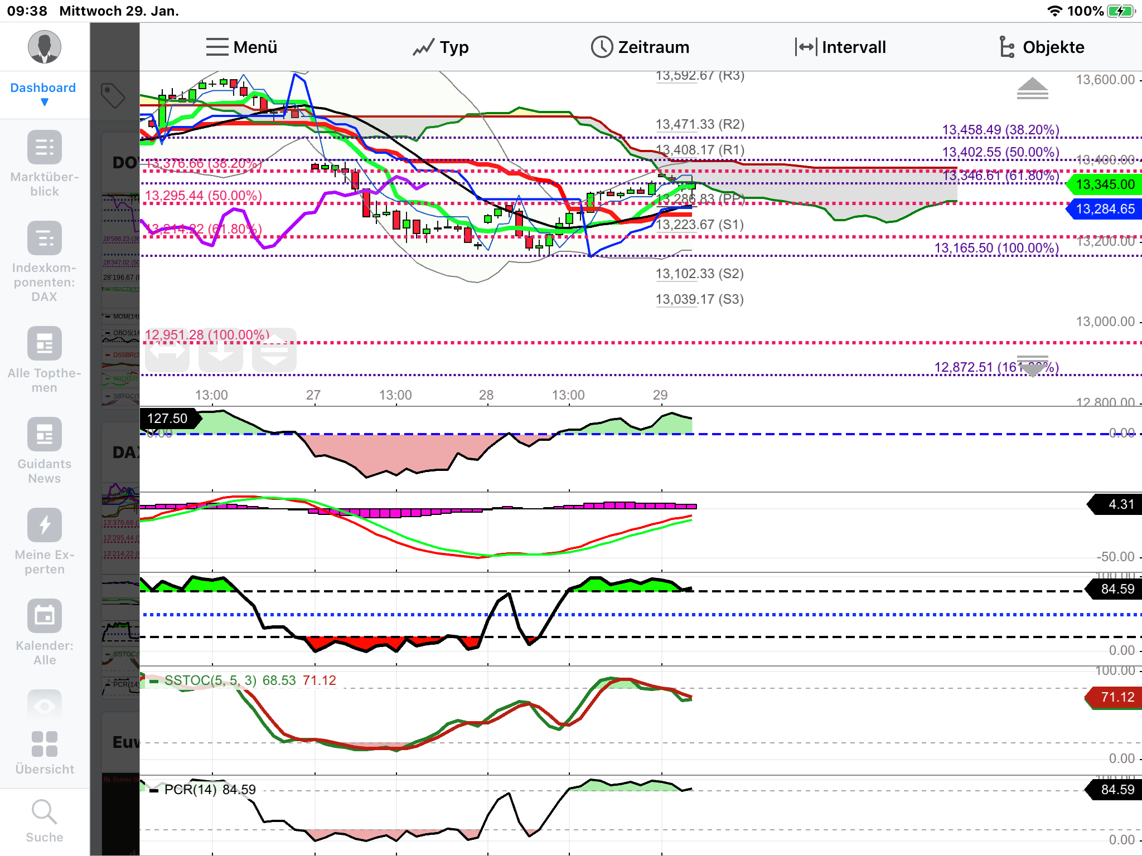The image size is (1142, 856).
Task: Open the Intervall selector
Action: (840, 47)
